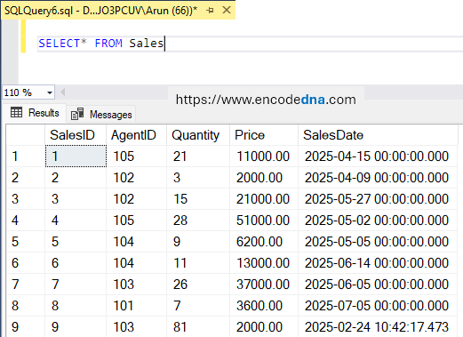Click SalesDate cell 2025-05-05
Viewport: 463px width, 337px height.
378,242
